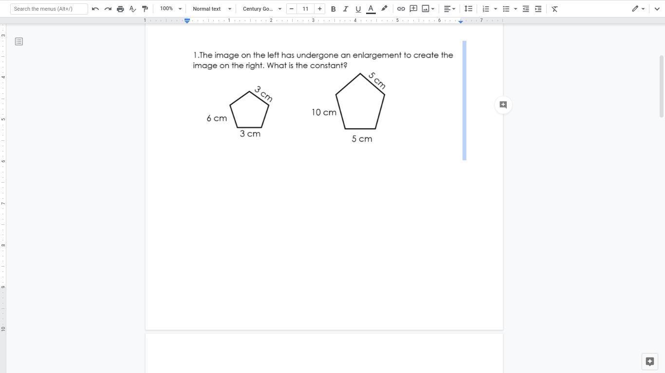Click the Undo arrow icon
Screen dimensions: 665x373
pyautogui.click(x=95, y=9)
